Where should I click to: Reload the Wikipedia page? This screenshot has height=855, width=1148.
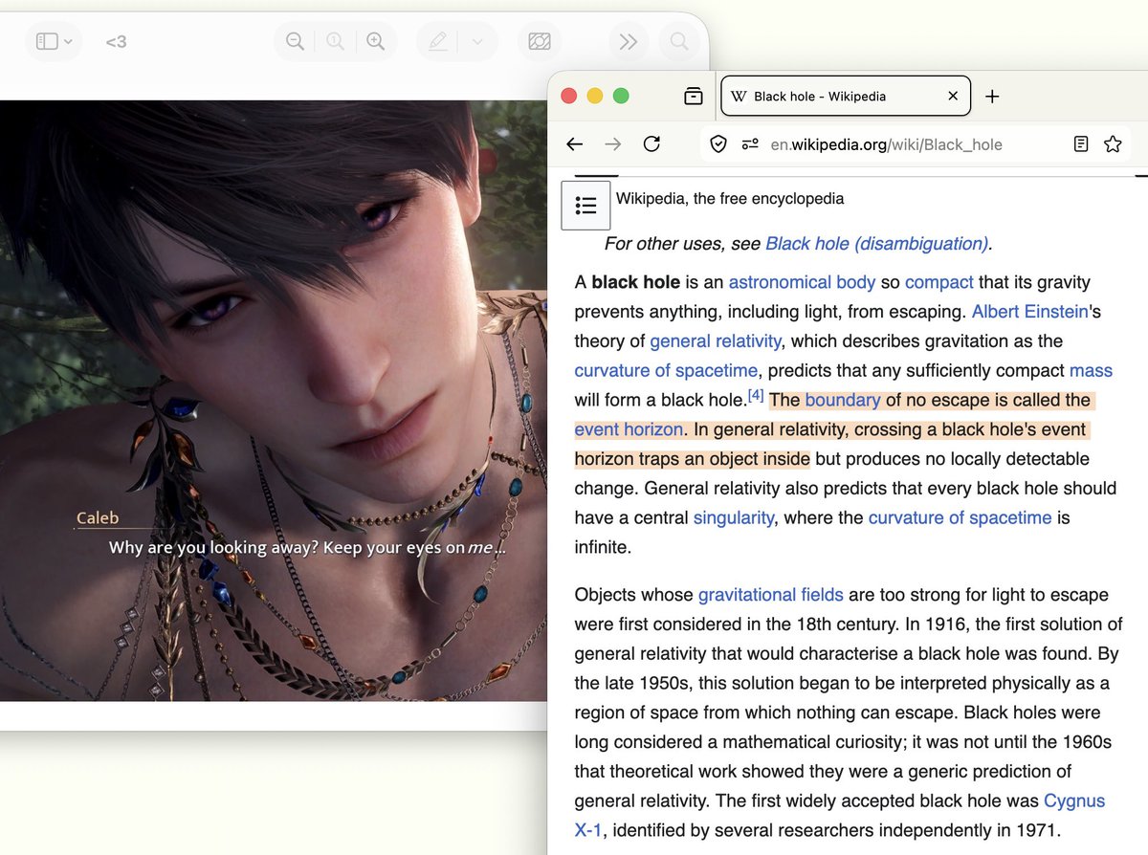[651, 143]
